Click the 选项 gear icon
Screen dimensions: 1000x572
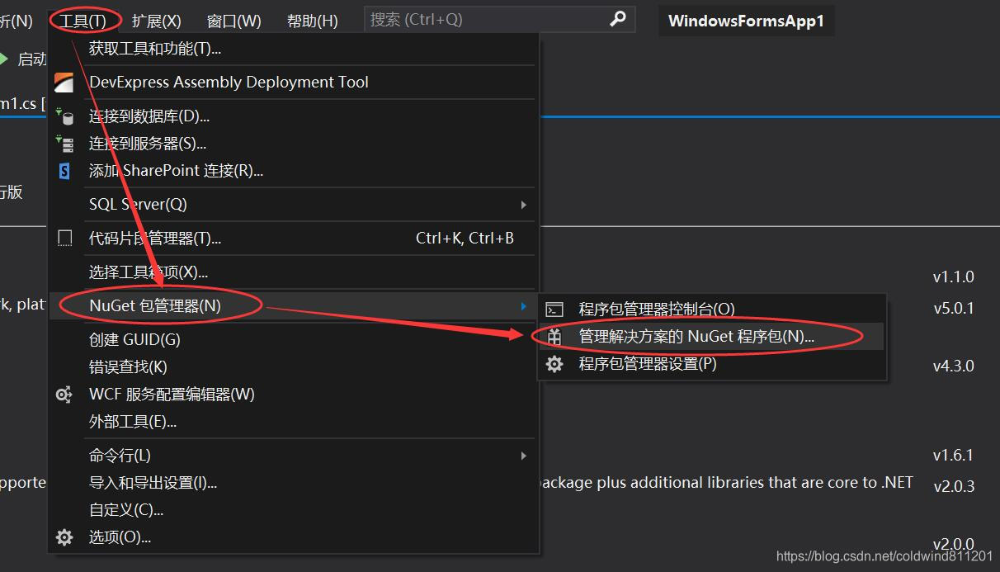pos(64,537)
